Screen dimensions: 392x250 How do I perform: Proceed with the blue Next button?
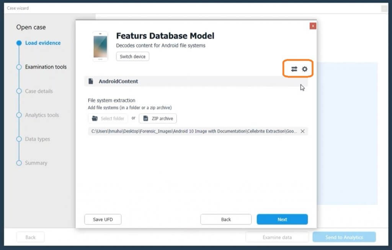tap(282, 219)
